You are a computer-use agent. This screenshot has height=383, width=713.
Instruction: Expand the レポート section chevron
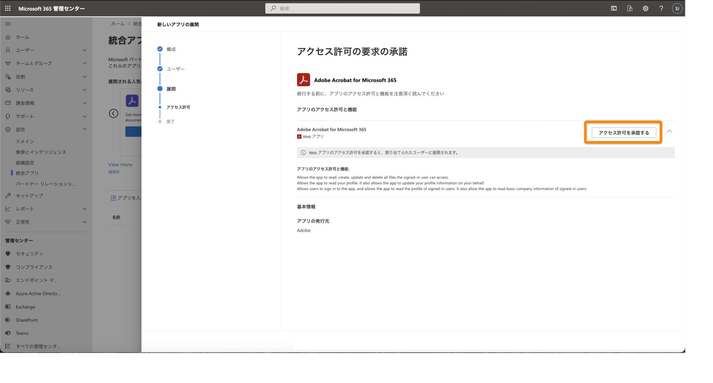[84, 209]
